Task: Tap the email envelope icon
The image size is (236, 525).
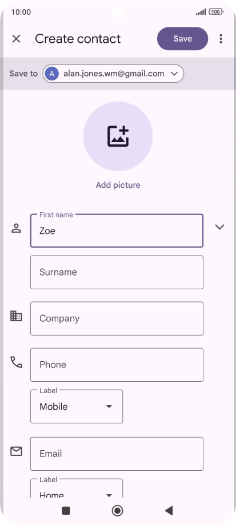Action: [16, 452]
